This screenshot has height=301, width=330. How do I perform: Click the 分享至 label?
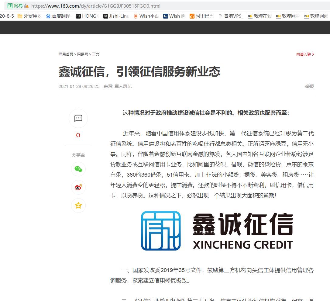coord(78,155)
